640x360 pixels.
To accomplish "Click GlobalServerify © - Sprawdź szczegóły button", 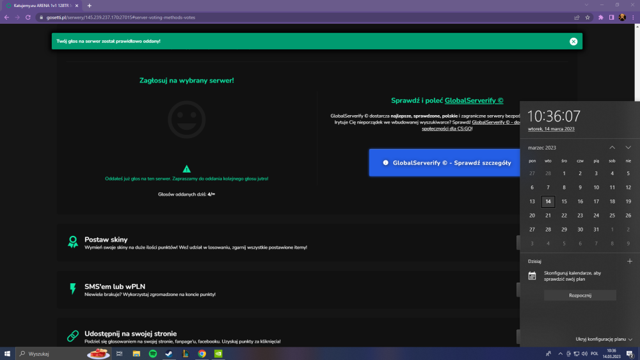I will point(445,162).
